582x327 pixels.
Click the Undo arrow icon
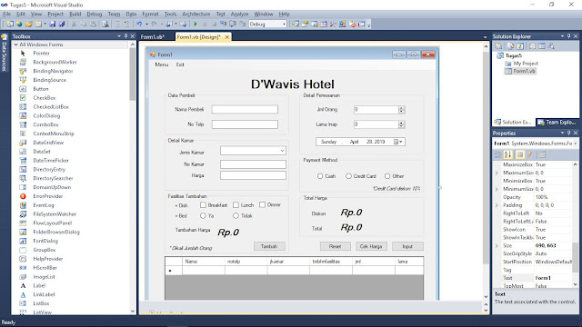coord(139,25)
